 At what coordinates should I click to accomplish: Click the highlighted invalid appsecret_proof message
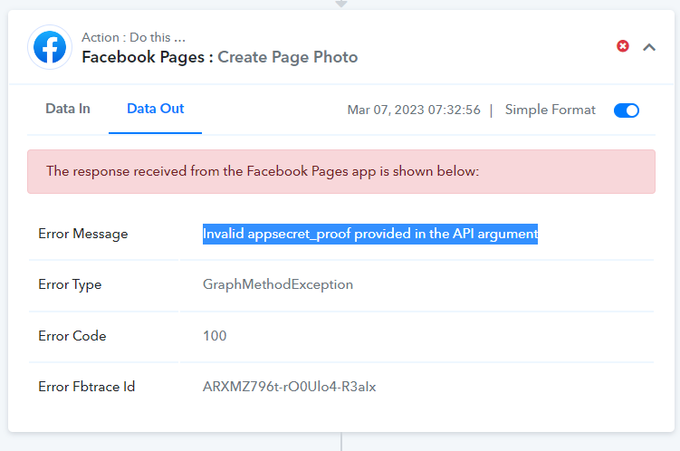point(370,234)
